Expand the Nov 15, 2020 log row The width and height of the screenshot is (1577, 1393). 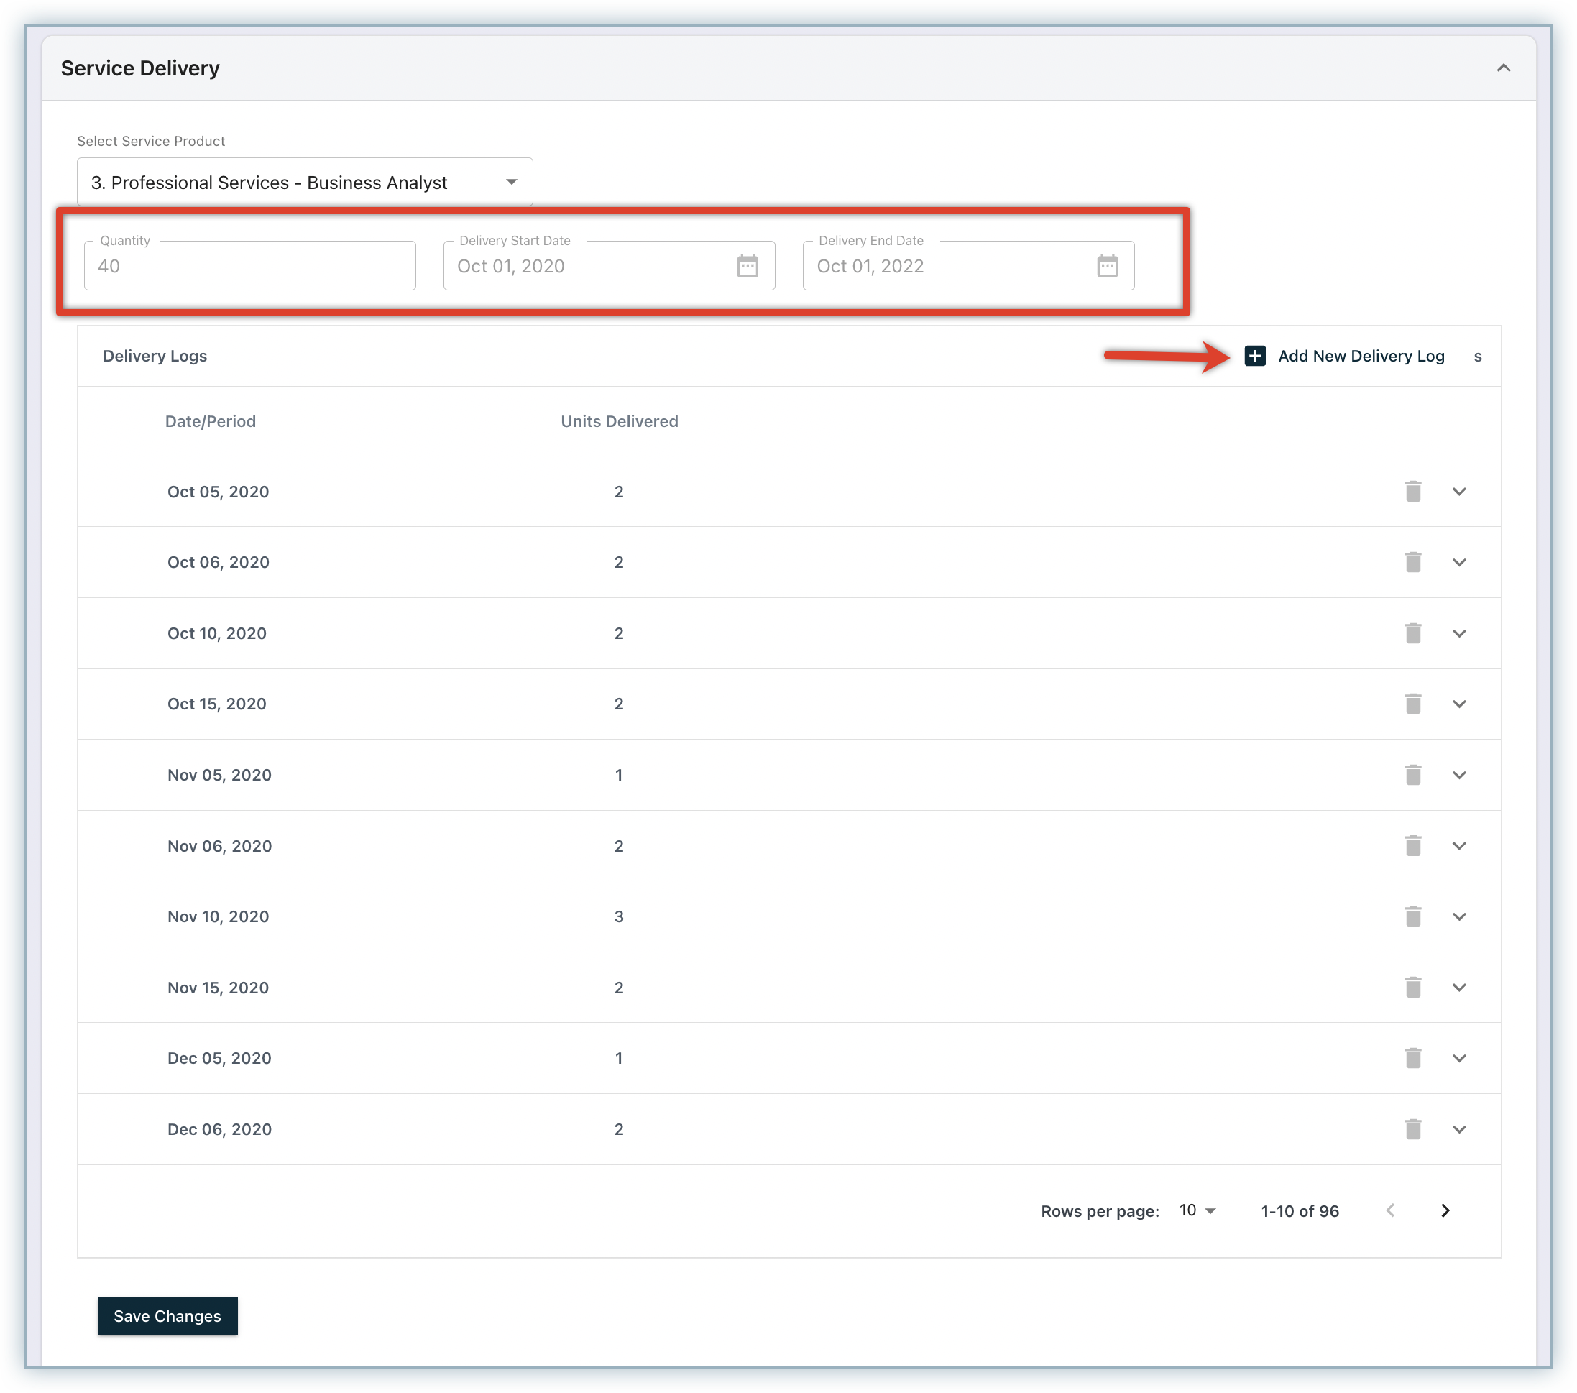coord(1459,988)
